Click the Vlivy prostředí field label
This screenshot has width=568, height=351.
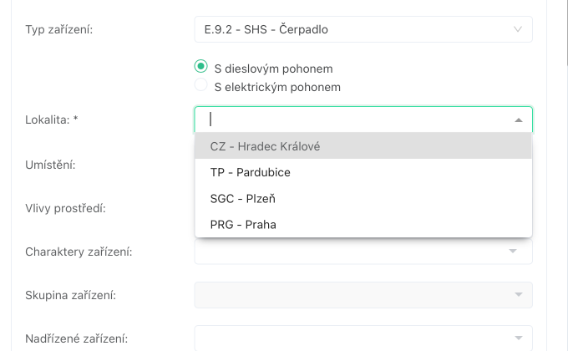pyautogui.click(x=65, y=208)
